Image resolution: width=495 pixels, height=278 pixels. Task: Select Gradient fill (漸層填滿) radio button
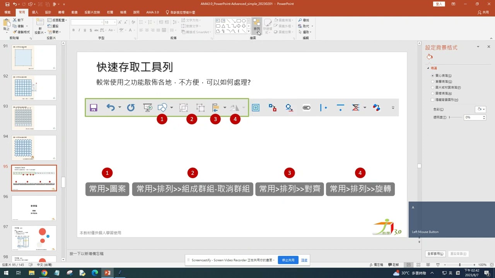point(433,81)
